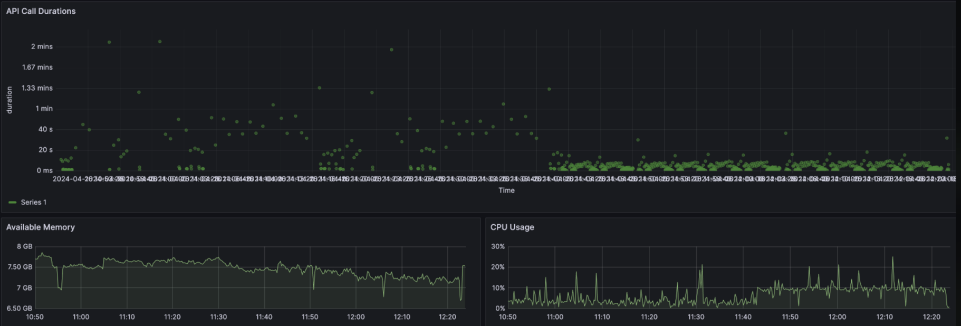Image resolution: width=961 pixels, height=326 pixels.
Task: Click the 11:30 tick in Available Memory
Action: [218, 317]
